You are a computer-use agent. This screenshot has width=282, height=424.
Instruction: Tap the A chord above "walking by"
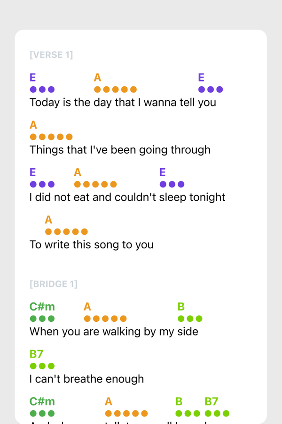tap(87, 307)
